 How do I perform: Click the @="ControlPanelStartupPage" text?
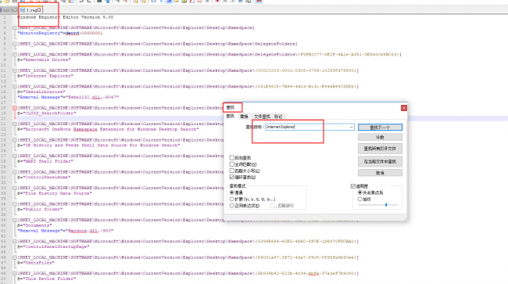tap(53, 246)
